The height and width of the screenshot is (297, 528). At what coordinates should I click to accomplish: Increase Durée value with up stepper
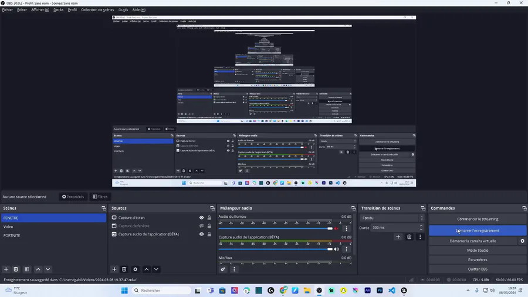[421, 226]
